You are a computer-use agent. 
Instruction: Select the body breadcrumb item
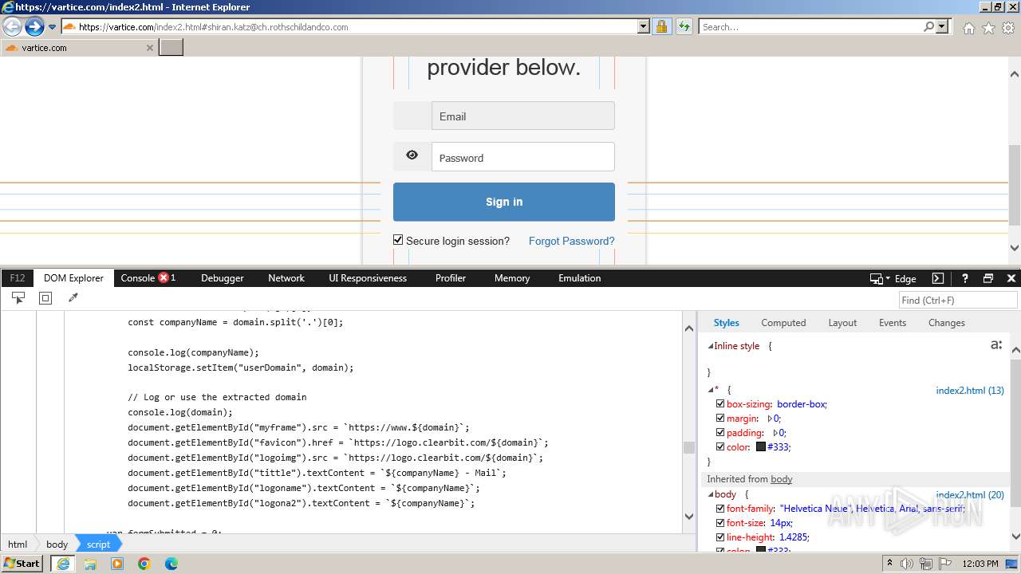click(x=57, y=545)
